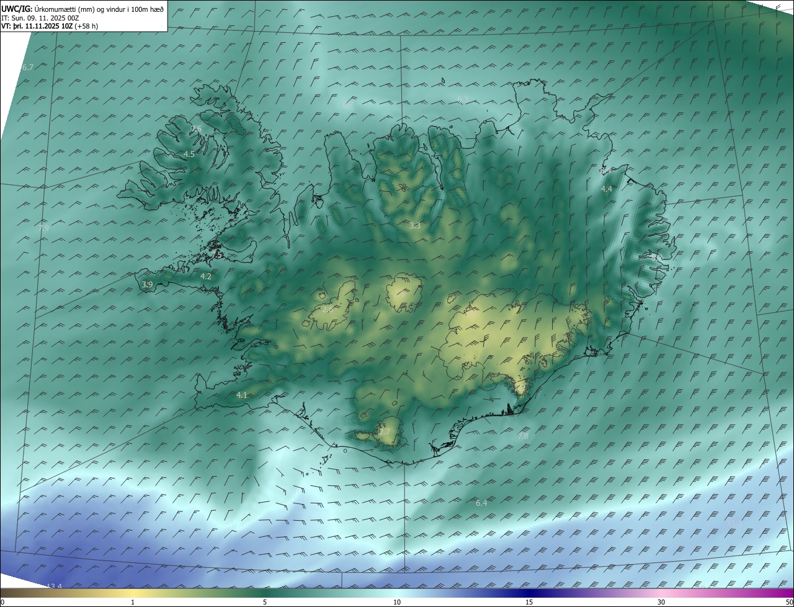Click the '5' tick on the colour scale
The width and height of the screenshot is (794, 607).
(x=265, y=602)
